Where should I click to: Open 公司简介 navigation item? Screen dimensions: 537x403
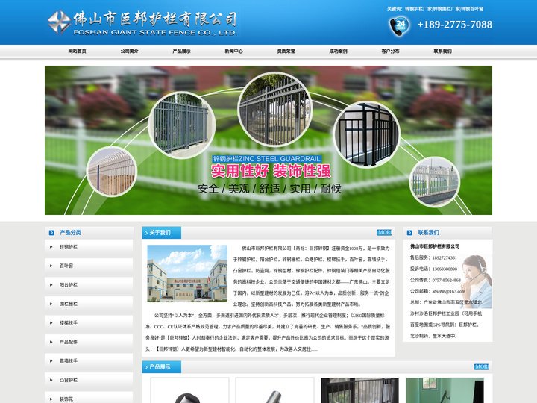pos(129,51)
